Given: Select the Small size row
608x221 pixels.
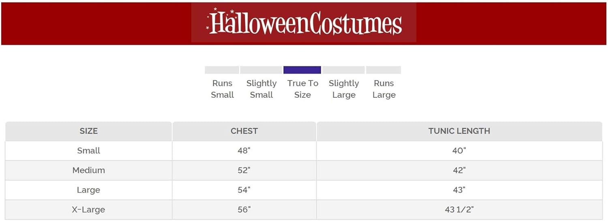Looking at the screenshot, I should click(x=89, y=151).
